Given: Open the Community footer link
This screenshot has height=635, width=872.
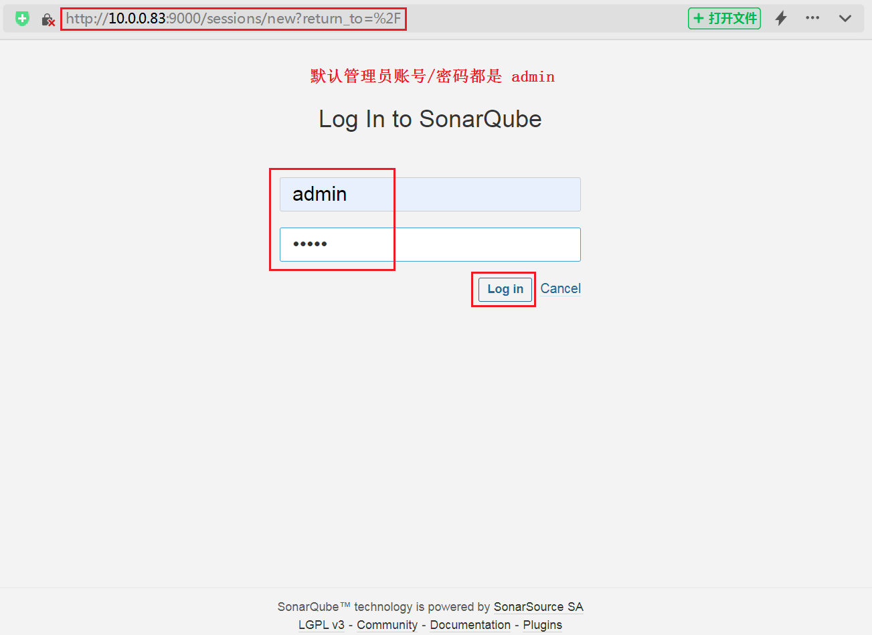Looking at the screenshot, I should tap(387, 625).
